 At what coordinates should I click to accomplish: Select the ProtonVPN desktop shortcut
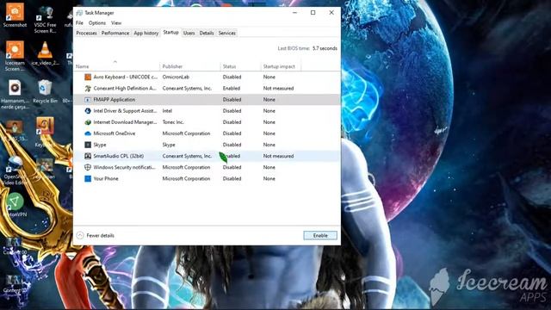(15, 205)
